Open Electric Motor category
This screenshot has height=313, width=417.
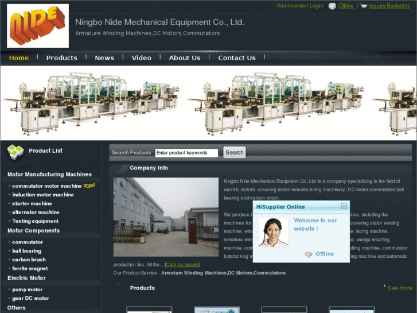[x=26, y=278]
